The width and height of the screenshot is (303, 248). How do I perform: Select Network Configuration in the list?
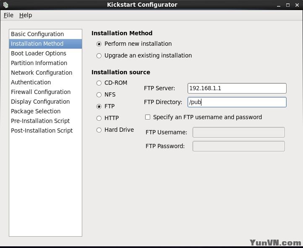pyautogui.click(x=42, y=73)
